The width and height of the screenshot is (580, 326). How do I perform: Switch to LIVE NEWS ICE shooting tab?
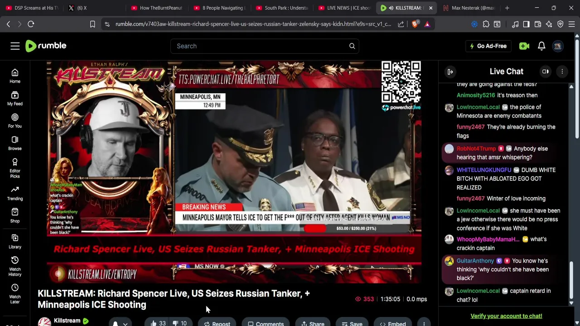(344, 8)
